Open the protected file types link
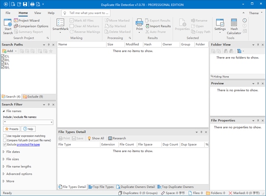 tap(28, 145)
